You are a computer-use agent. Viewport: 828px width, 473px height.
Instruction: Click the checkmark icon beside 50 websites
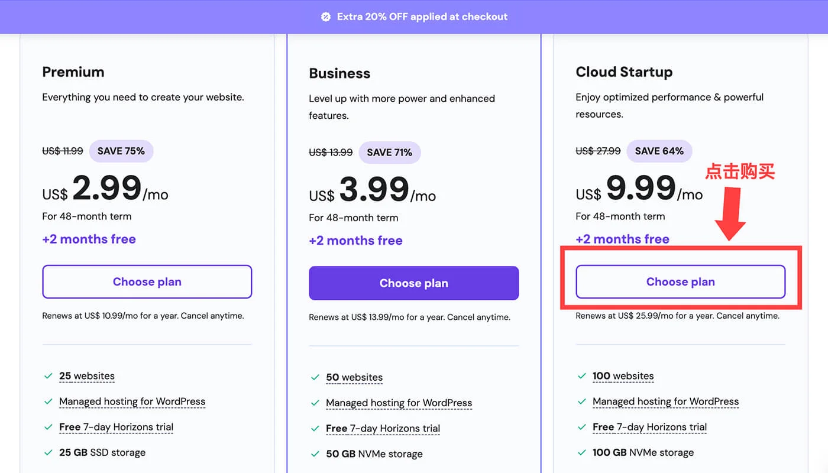pyautogui.click(x=315, y=377)
